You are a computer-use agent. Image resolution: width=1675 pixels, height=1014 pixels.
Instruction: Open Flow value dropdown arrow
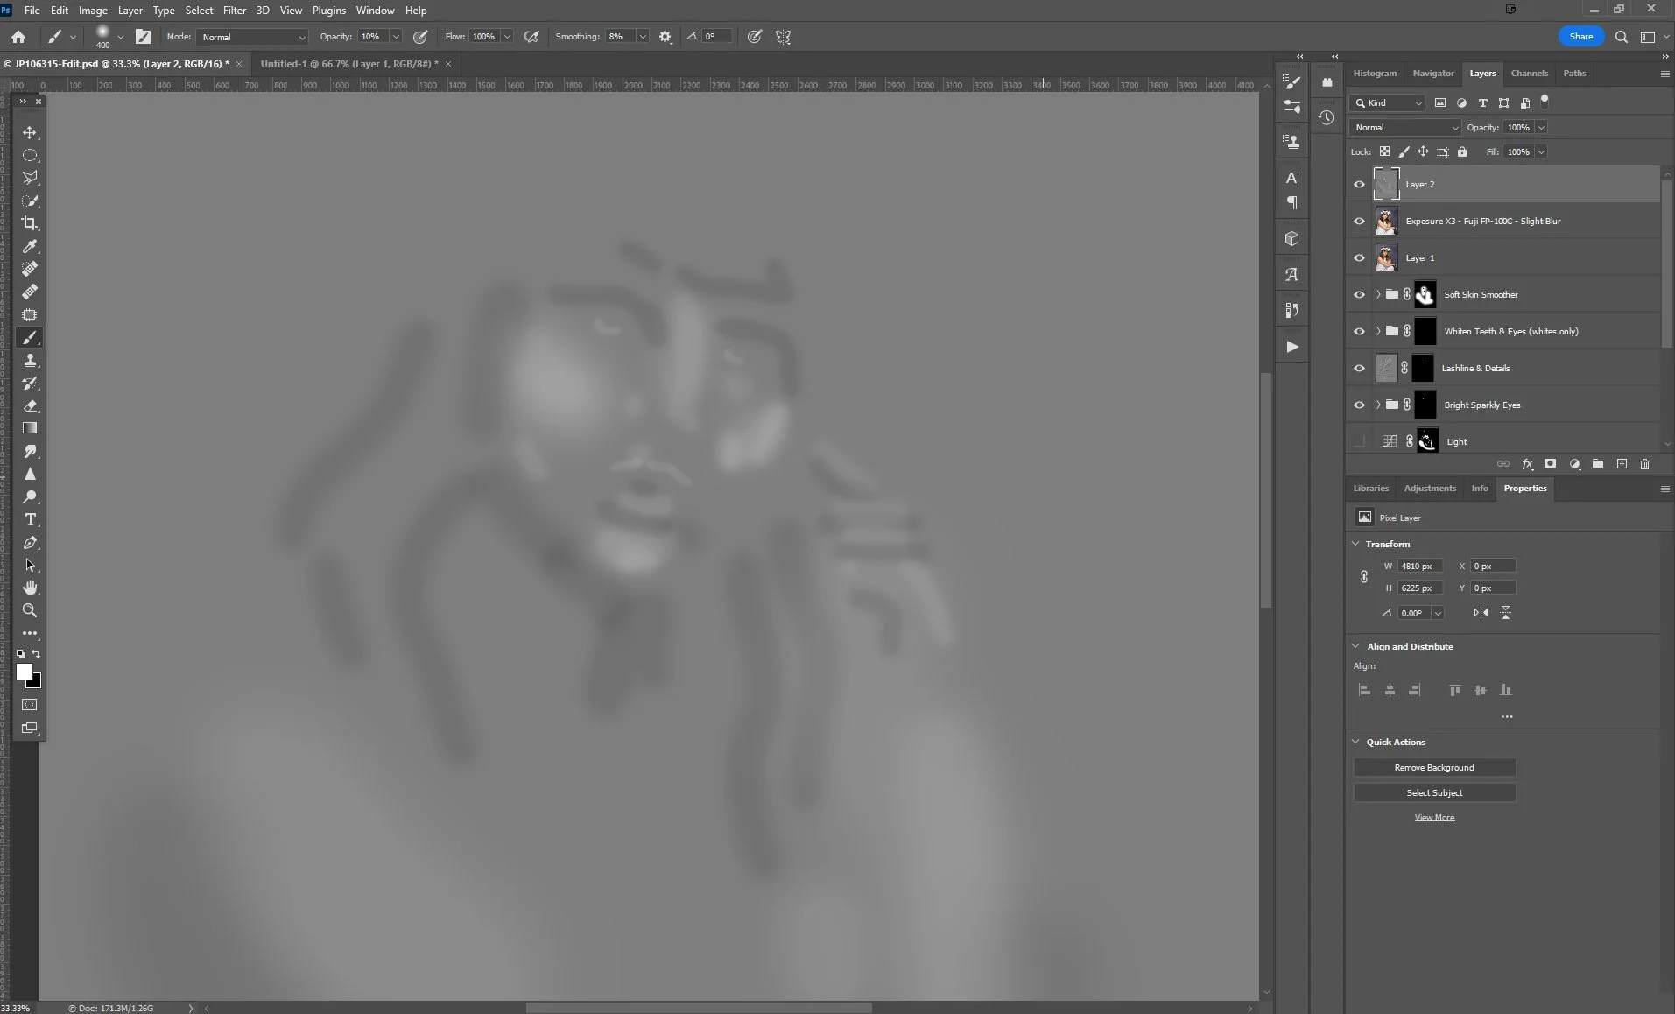507,37
